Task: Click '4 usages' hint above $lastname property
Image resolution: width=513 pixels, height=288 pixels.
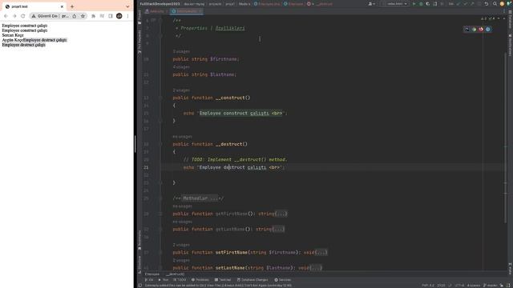Action: point(181,67)
